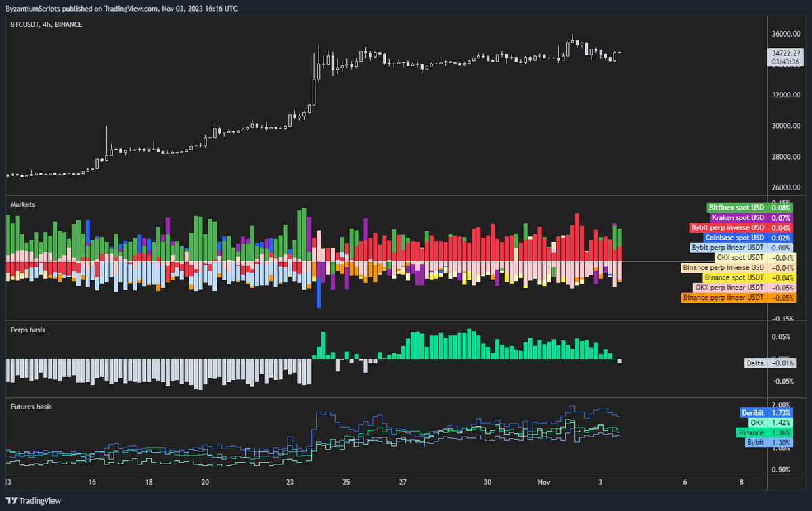Viewport: 812px width, 511px height.
Task: Click the Bybit perp inverse USD legend label
Action: [x=728, y=227]
